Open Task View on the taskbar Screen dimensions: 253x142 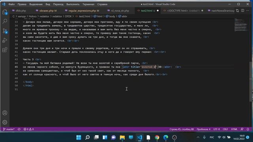click(96, 137)
